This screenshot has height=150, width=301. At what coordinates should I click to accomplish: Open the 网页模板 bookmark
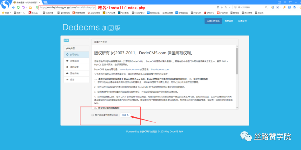click(x=123, y=13)
